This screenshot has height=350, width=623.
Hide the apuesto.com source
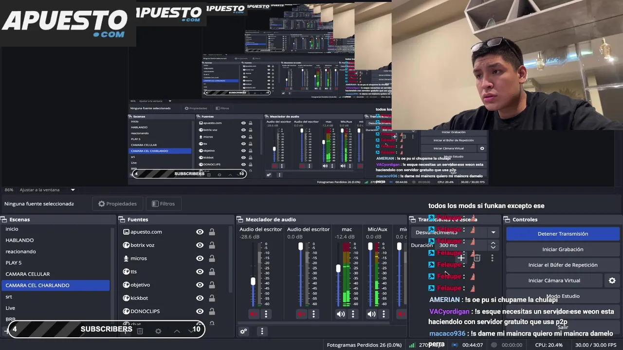click(x=200, y=232)
